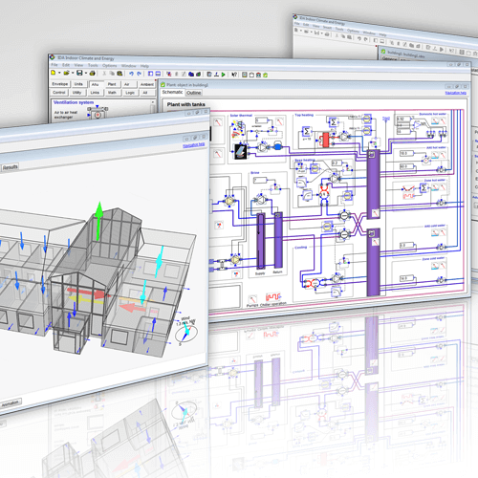Open Navigation help link in plant window
Screen dimensions: 478x478
click(455, 93)
